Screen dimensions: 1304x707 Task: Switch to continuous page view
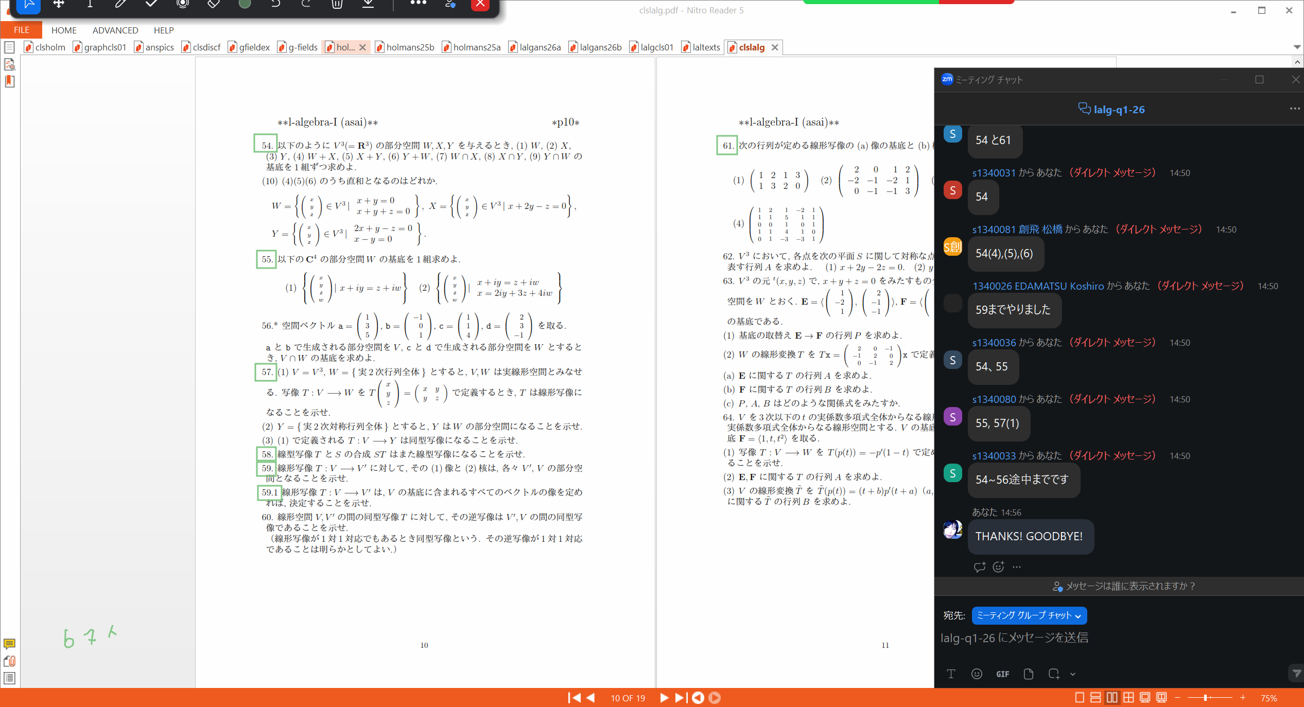coord(1096,698)
